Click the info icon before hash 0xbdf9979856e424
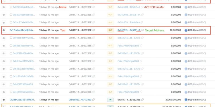 click(11, 84)
